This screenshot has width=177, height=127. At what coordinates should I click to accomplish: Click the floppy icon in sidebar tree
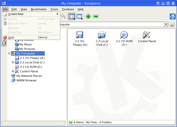pos(17,58)
